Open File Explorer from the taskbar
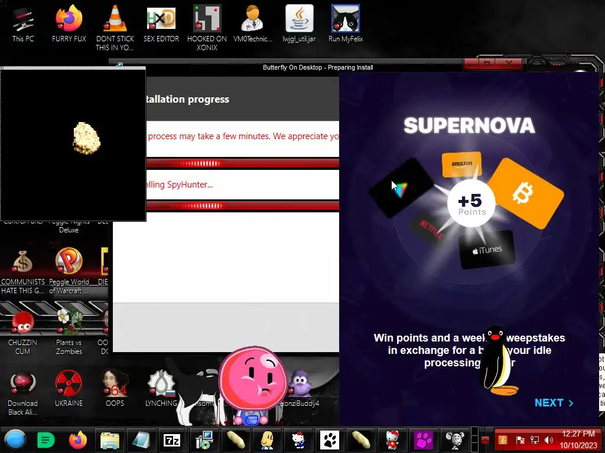605x453 pixels. 109,439
